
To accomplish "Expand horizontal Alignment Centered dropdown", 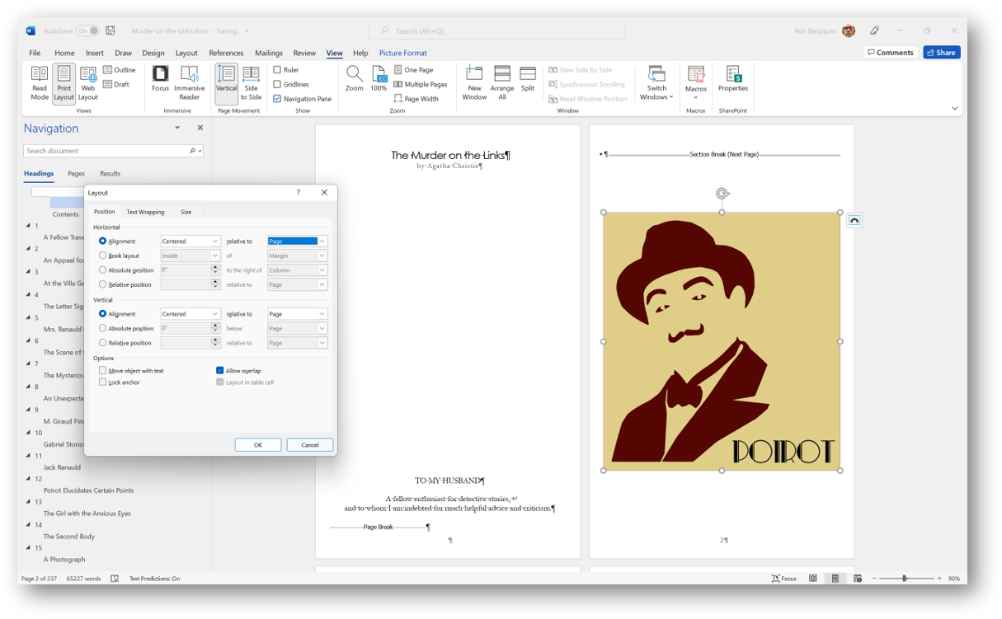I will [x=215, y=242].
